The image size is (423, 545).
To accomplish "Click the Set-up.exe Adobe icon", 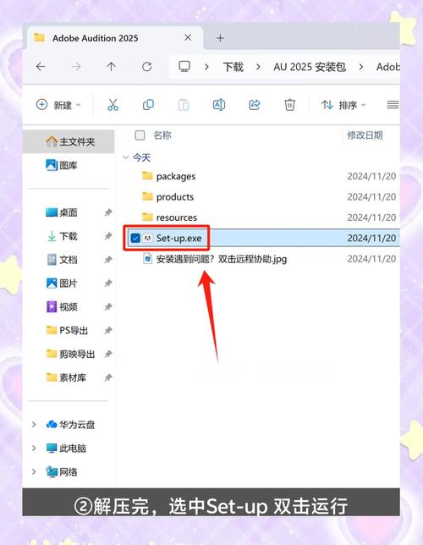I will click(148, 238).
